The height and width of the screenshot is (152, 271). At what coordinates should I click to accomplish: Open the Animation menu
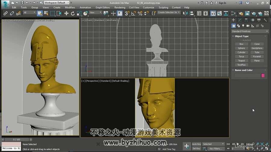point(85,8)
